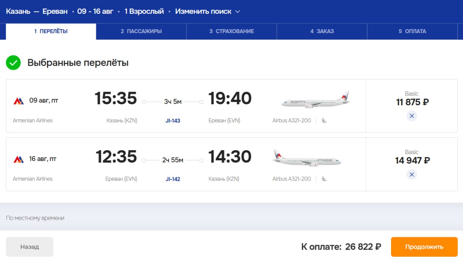463x261 pixels.
Task: Click the seat icon on the JI-143 flight
Action: coord(324,121)
